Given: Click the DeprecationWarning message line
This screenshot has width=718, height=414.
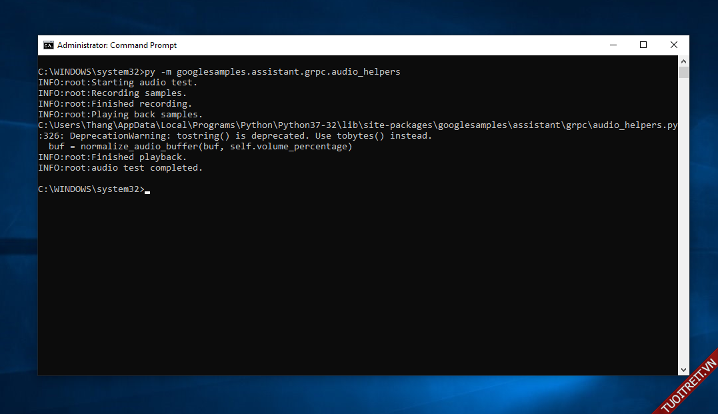Looking at the screenshot, I should [235, 136].
